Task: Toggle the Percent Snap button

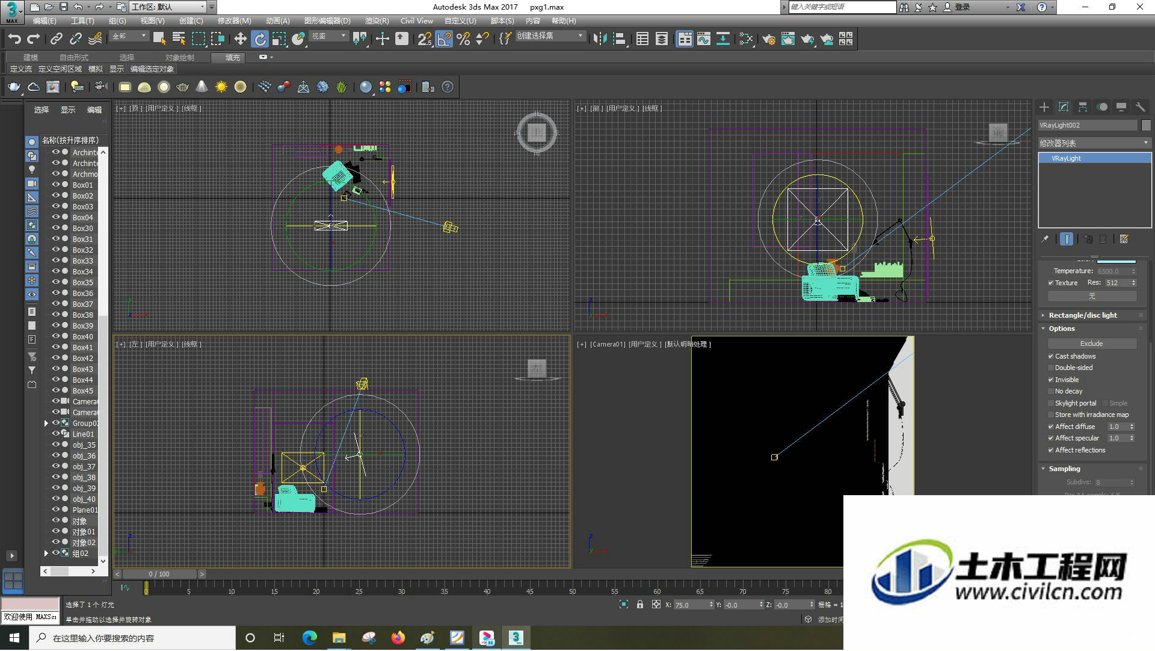Action: [463, 39]
